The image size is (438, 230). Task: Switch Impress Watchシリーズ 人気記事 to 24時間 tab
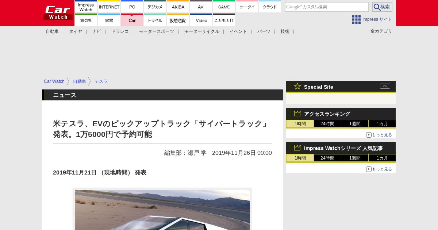(x=327, y=158)
